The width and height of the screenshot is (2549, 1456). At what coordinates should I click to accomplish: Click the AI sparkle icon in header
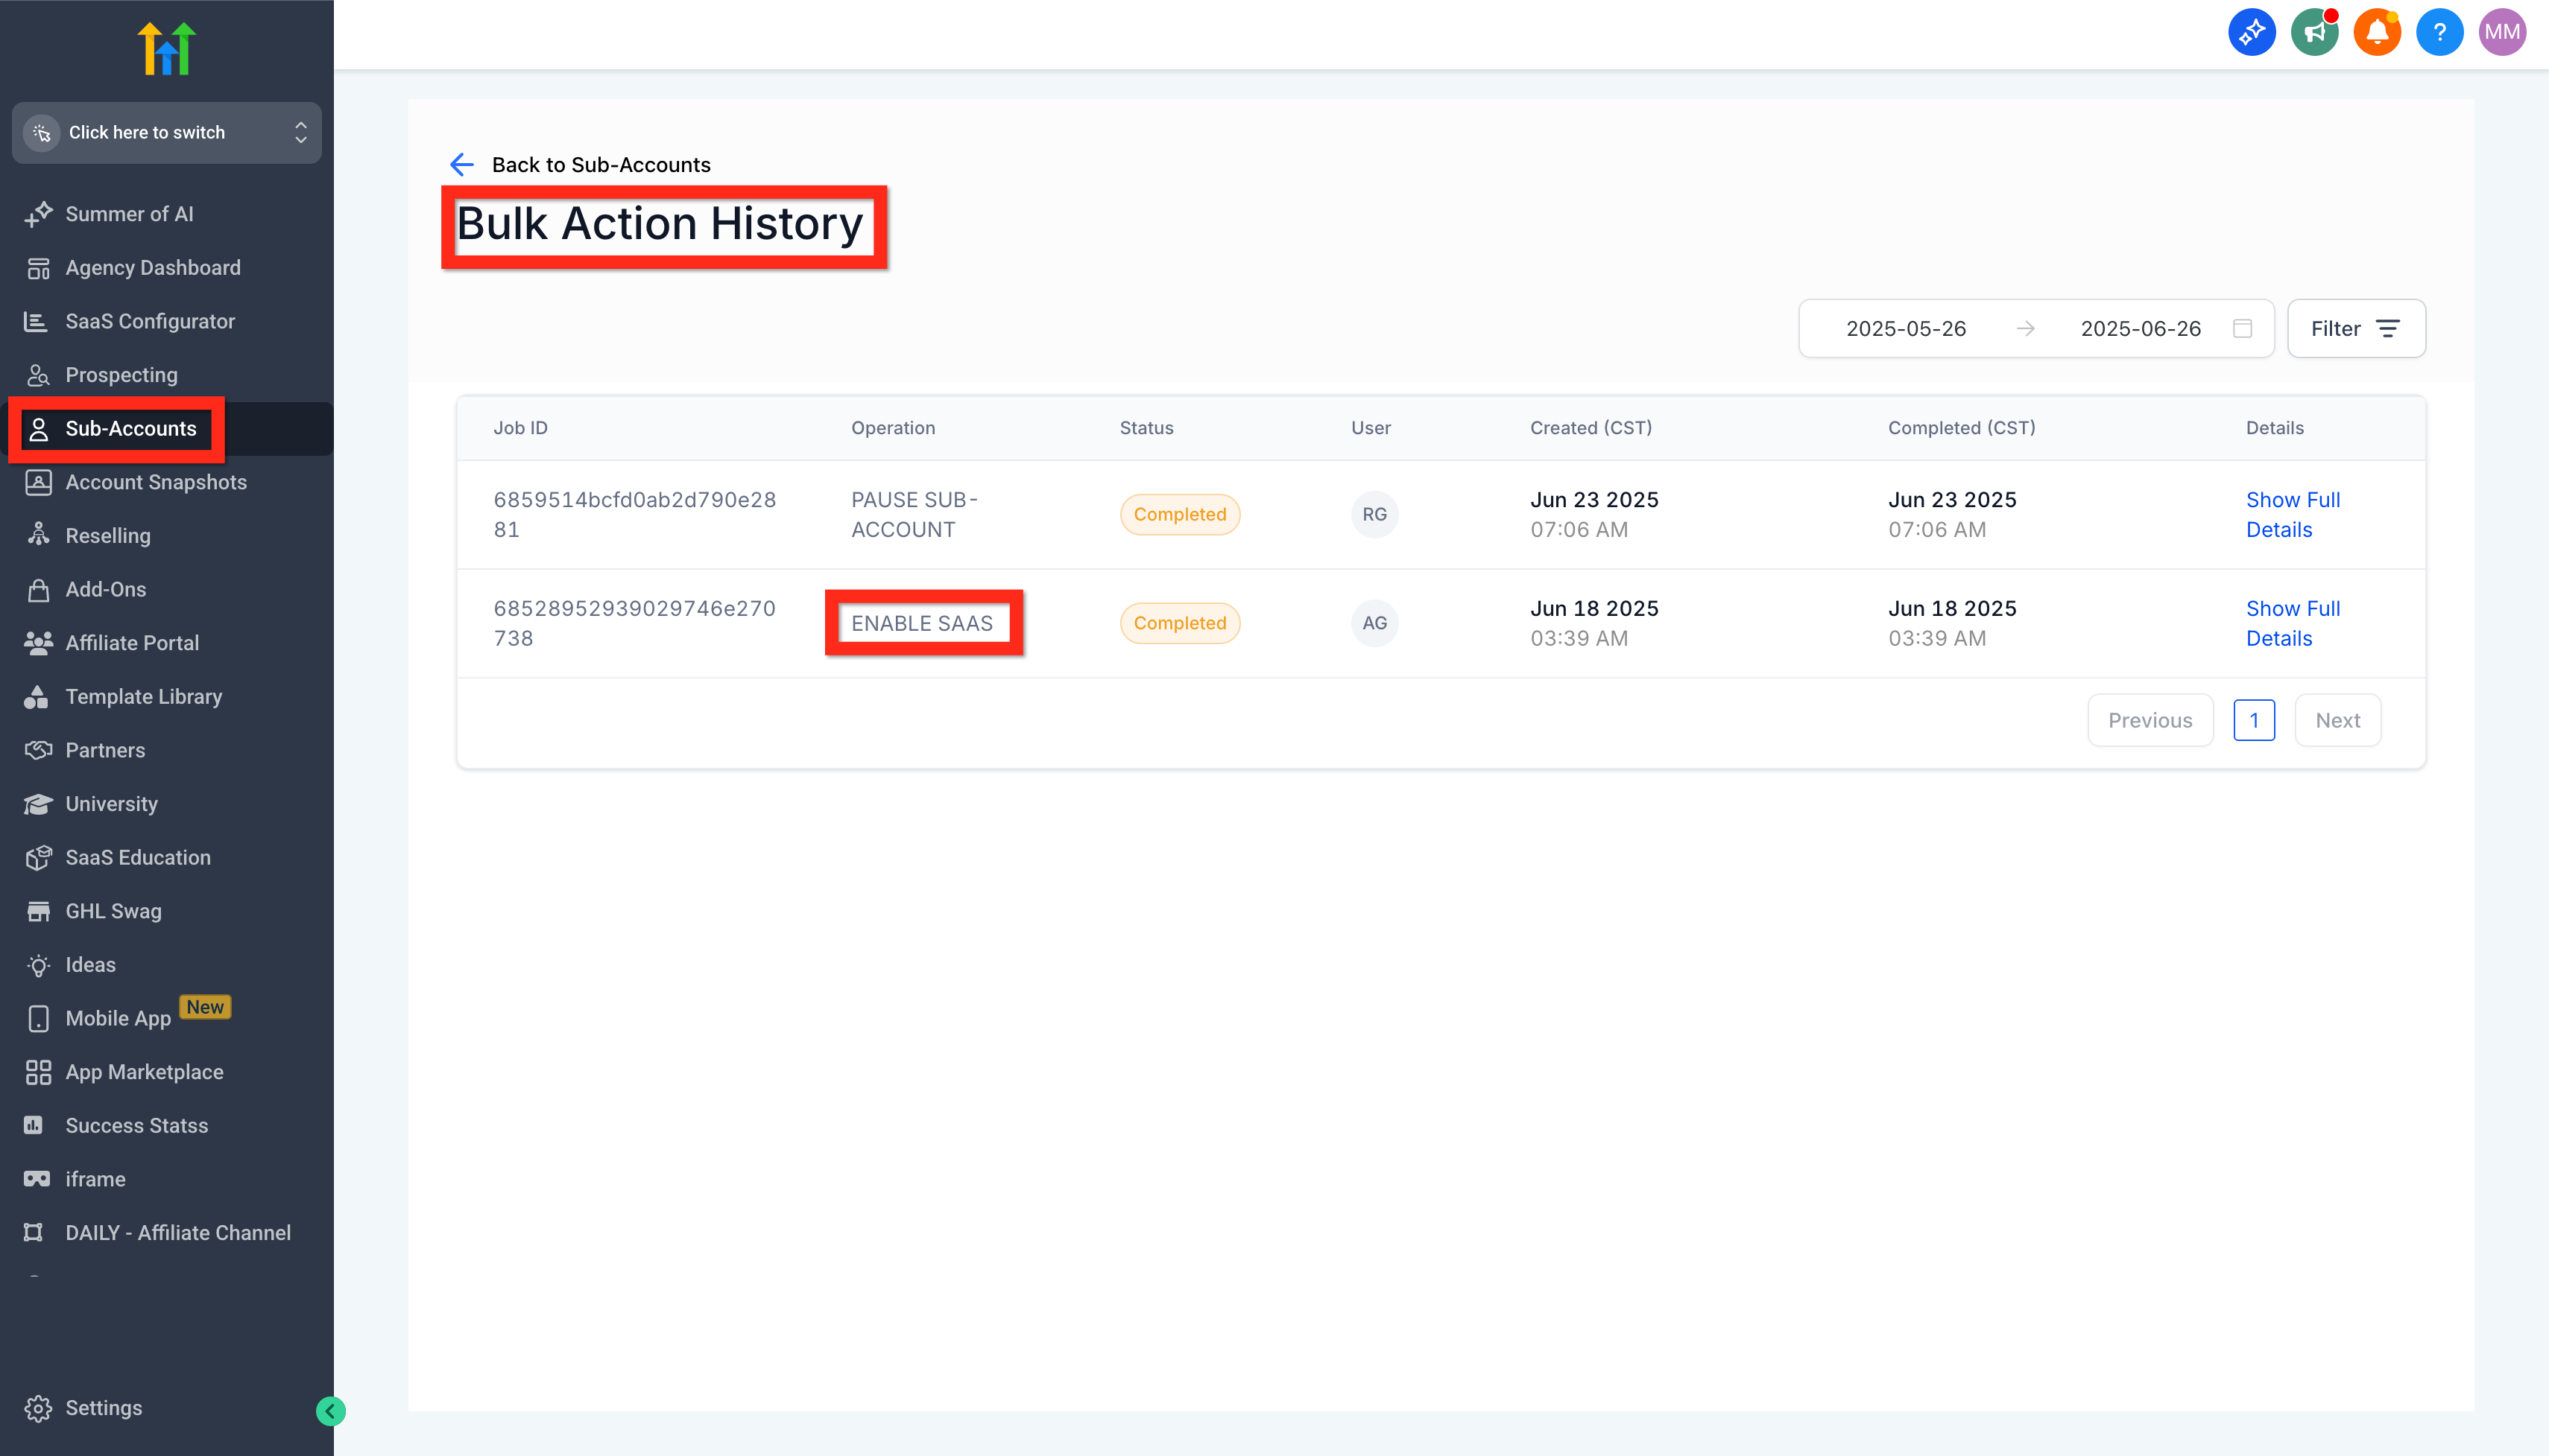[2251, 32]
